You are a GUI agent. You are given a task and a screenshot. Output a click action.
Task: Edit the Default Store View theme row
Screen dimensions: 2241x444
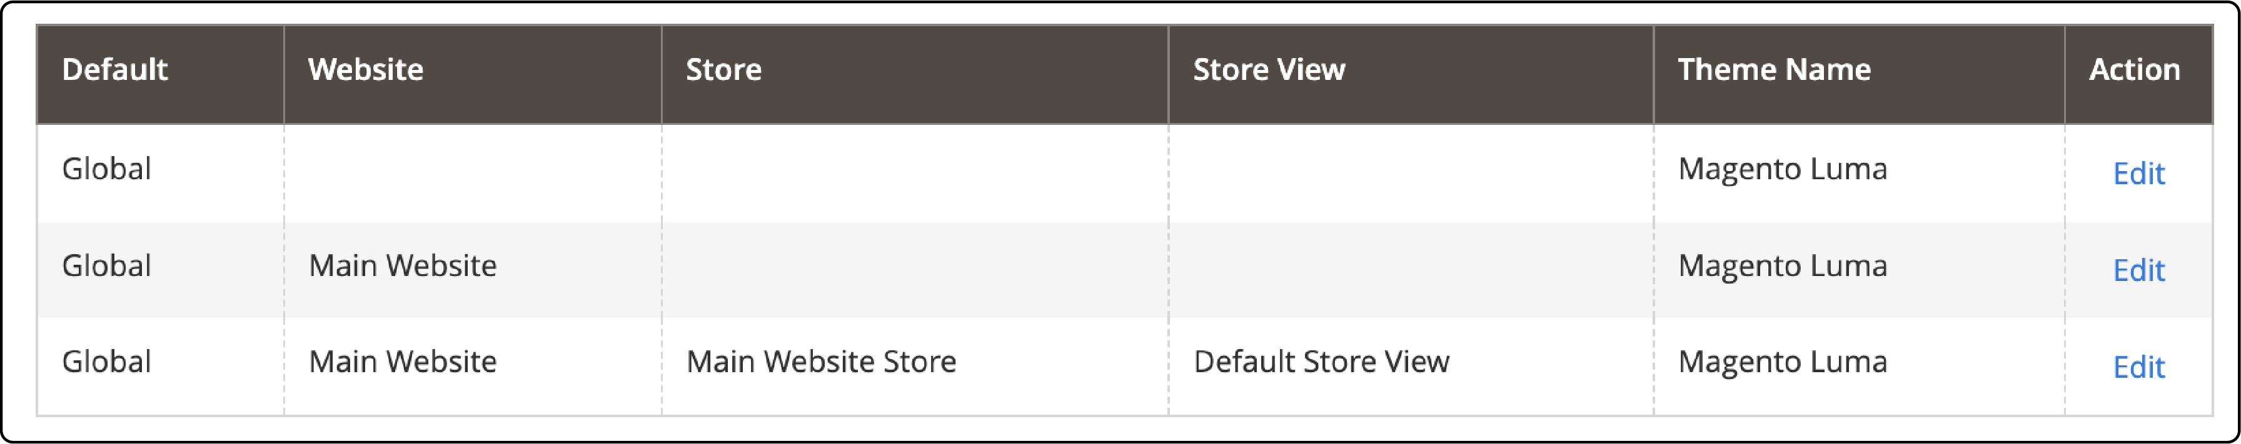pos(2138,367)
